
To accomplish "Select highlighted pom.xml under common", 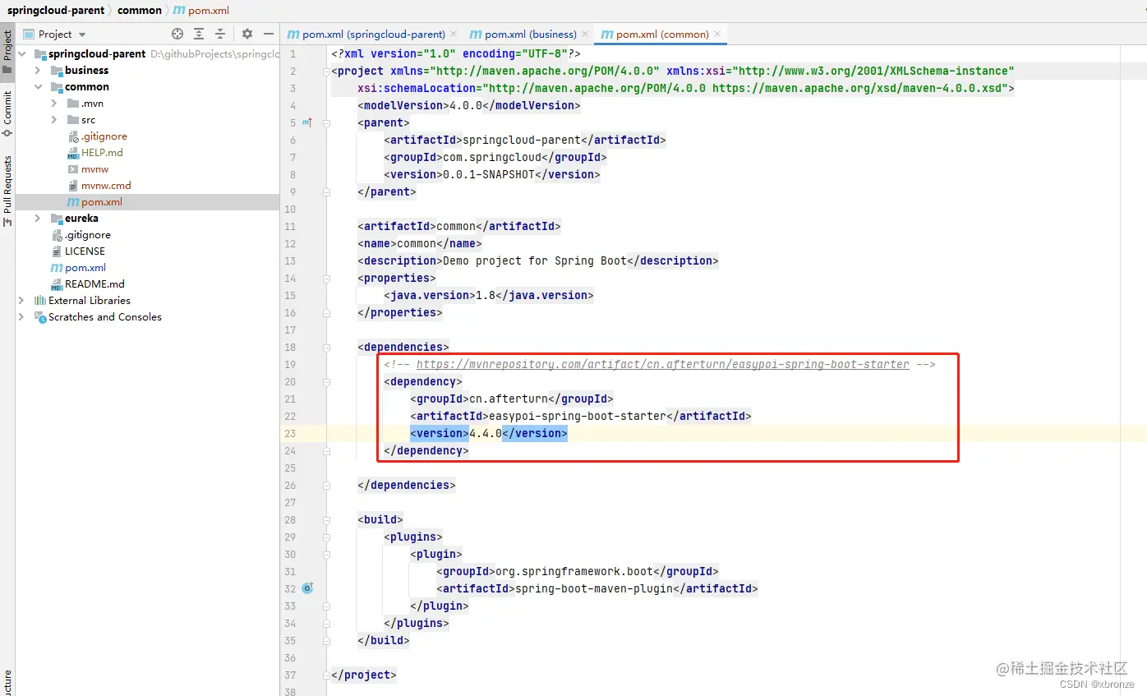I will [x=101, y=202].
